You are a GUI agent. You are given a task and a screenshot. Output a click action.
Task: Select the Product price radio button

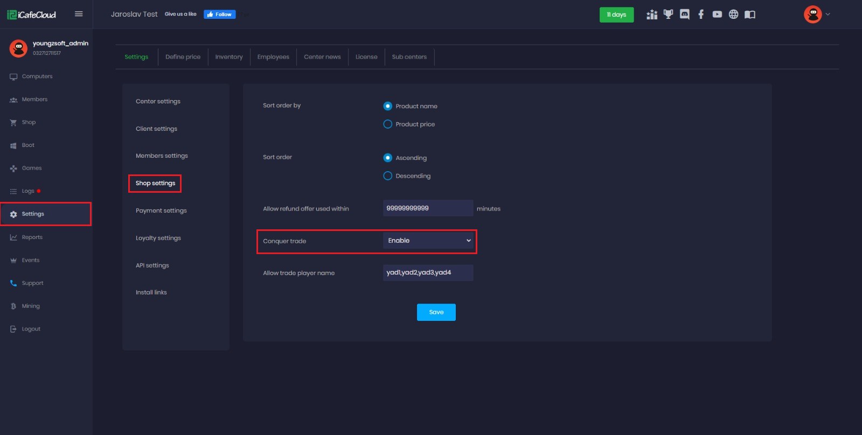pyautogui.click(x=387, y=124)
